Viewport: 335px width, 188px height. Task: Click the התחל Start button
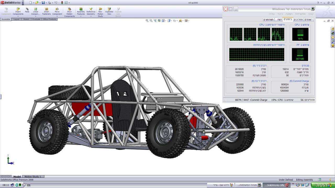click(x=323, y=185)
